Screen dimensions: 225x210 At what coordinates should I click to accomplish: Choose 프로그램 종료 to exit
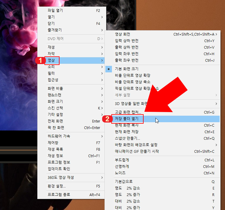[72, 195]
